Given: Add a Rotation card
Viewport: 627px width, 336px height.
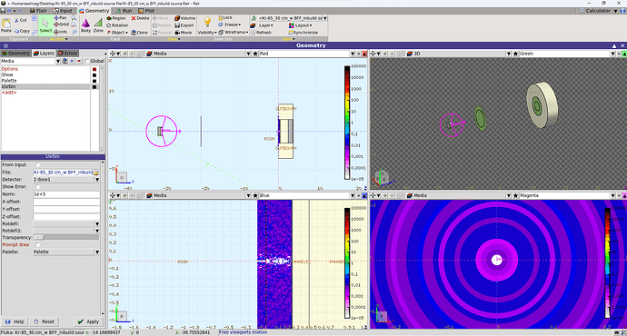Looking at the screenshot, I should tap(117, 25).
